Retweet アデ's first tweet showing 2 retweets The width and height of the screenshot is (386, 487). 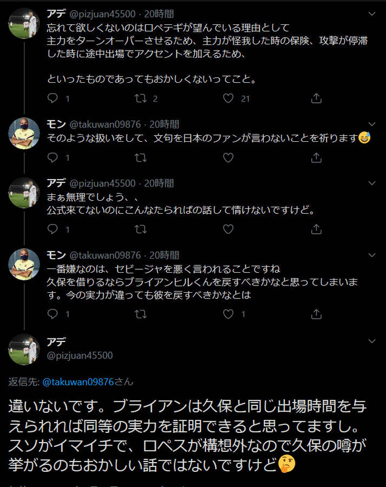[x=140, y=97]
